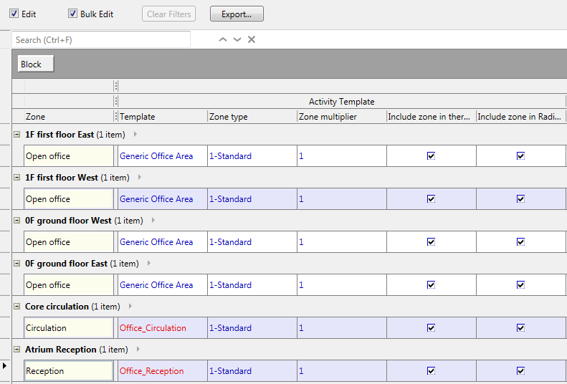This screenshot has width=567, height=384.
Task: Uncheck Include zone in thermal for Reception row
Action: click(431, 371)
